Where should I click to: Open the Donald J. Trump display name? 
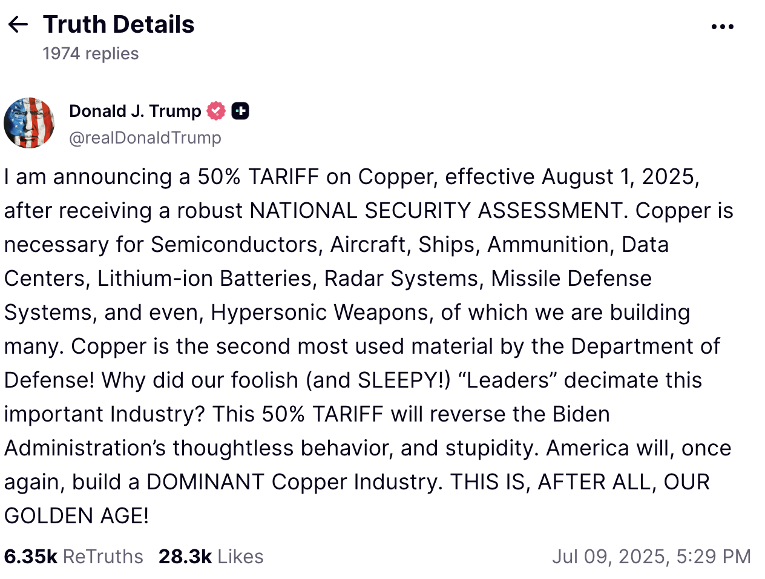pos(135,111)
